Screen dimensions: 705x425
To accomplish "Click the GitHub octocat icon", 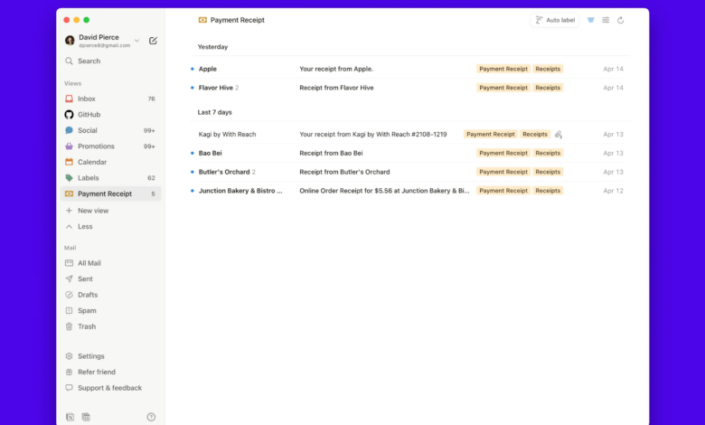I will click(69, 115).
